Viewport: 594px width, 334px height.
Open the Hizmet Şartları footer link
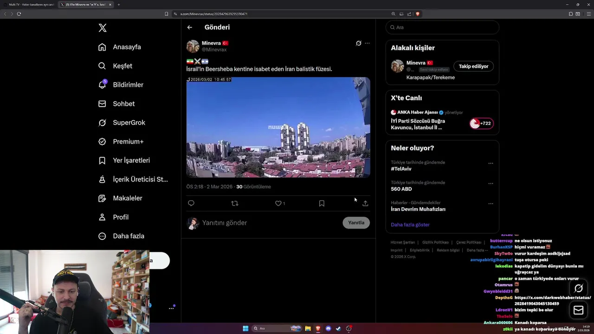[403, 242]
